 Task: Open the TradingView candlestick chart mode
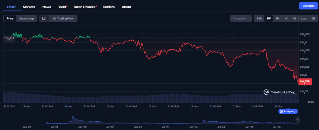pos(63,19)
